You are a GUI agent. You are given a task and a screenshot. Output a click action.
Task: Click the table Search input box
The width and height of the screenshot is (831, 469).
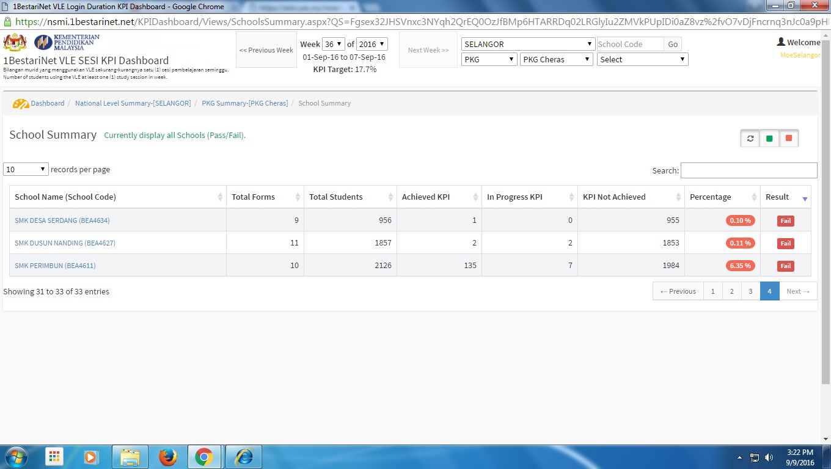pos(749,170)
